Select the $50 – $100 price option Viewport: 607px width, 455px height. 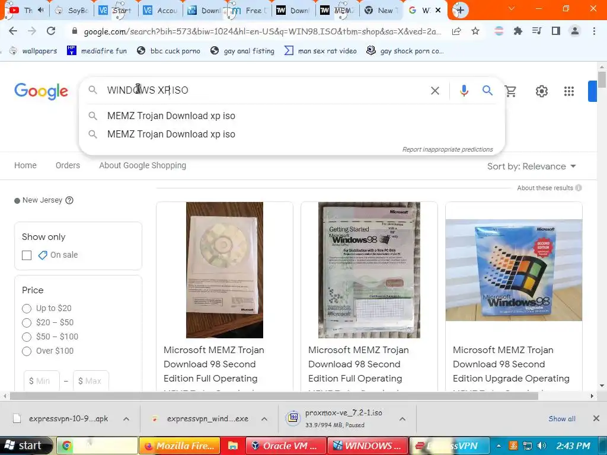(27, 337)
